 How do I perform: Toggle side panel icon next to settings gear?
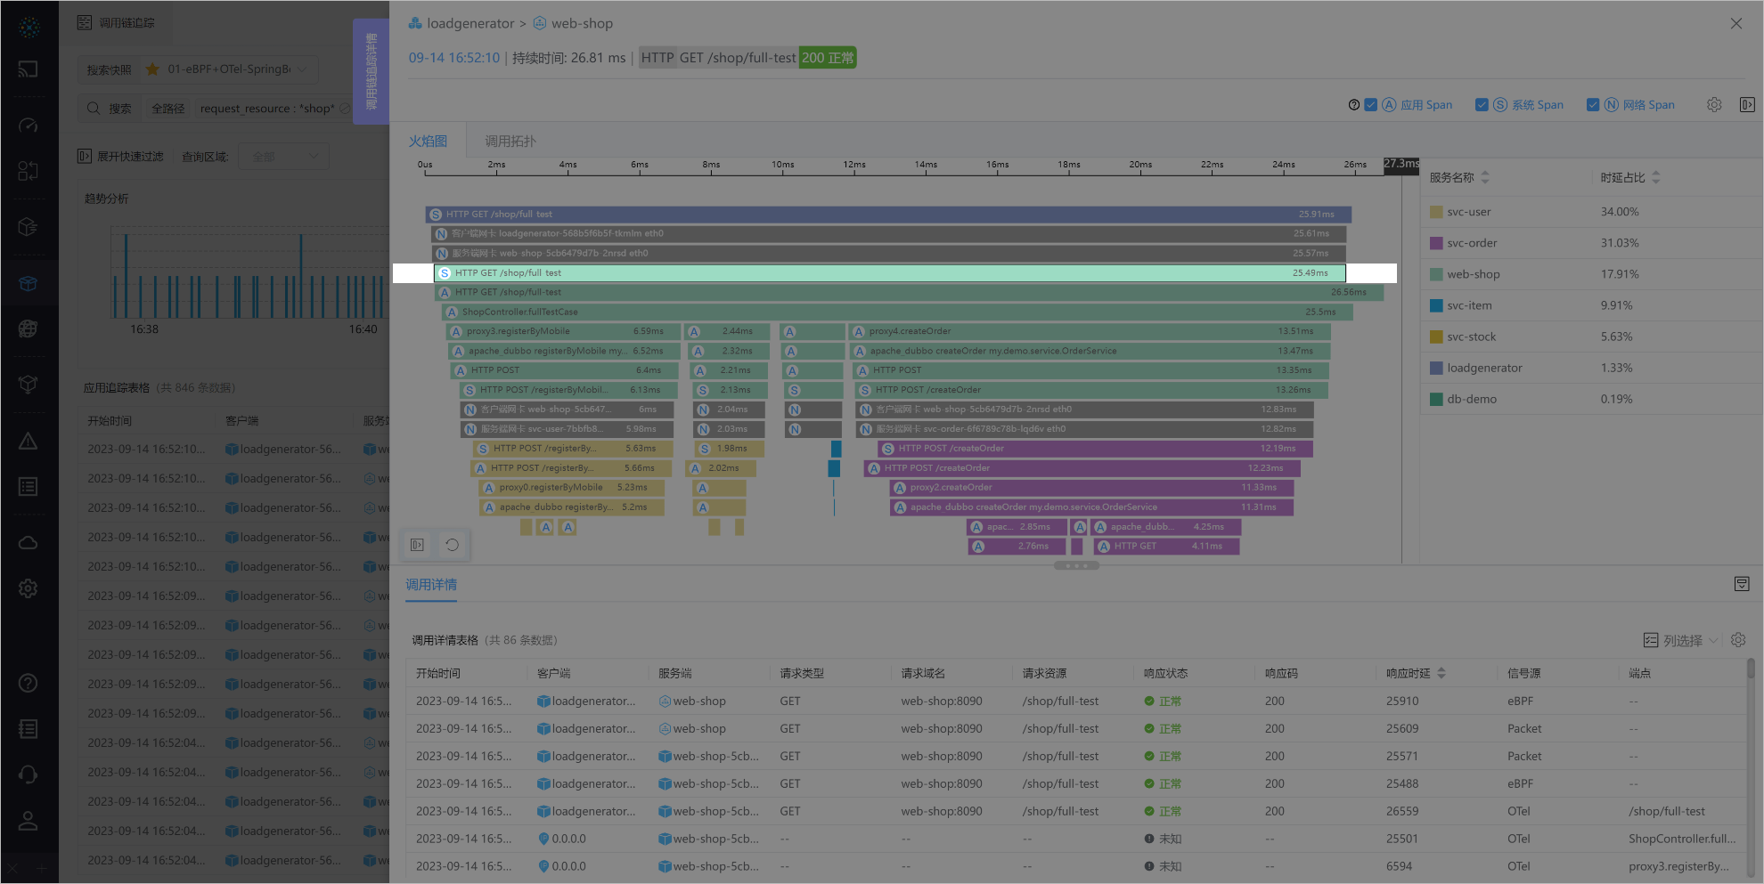point(1747,105)
